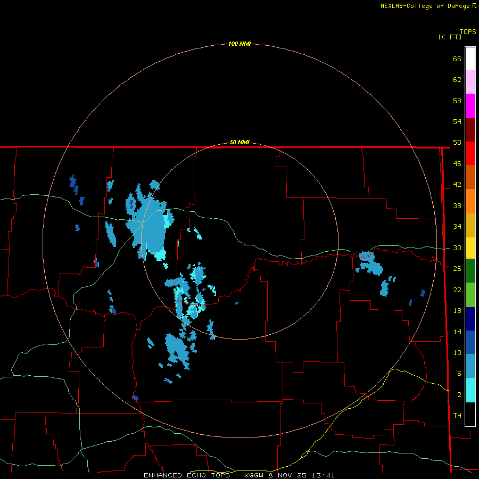The width and height of the screenshot is (479, 479).
Task: Click the legend value 30
Action: point(457,247)
